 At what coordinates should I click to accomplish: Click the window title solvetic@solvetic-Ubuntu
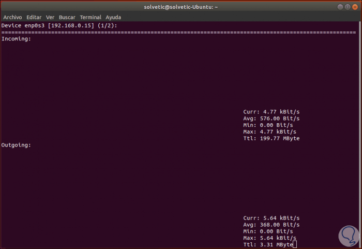[x=181, y=7]
